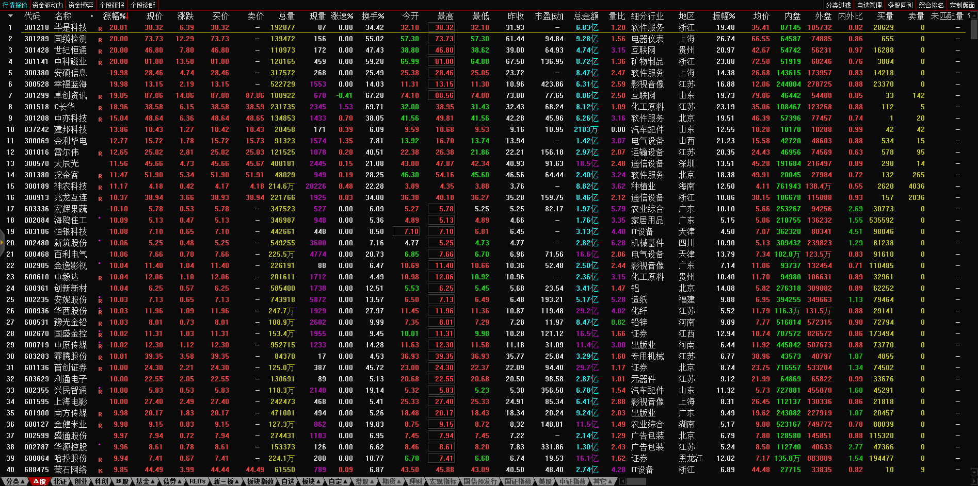The width and height of the screenshot is (978, 486).
Task: Click the K marker beside 萤石网络
Action: [x=100, y=471]
